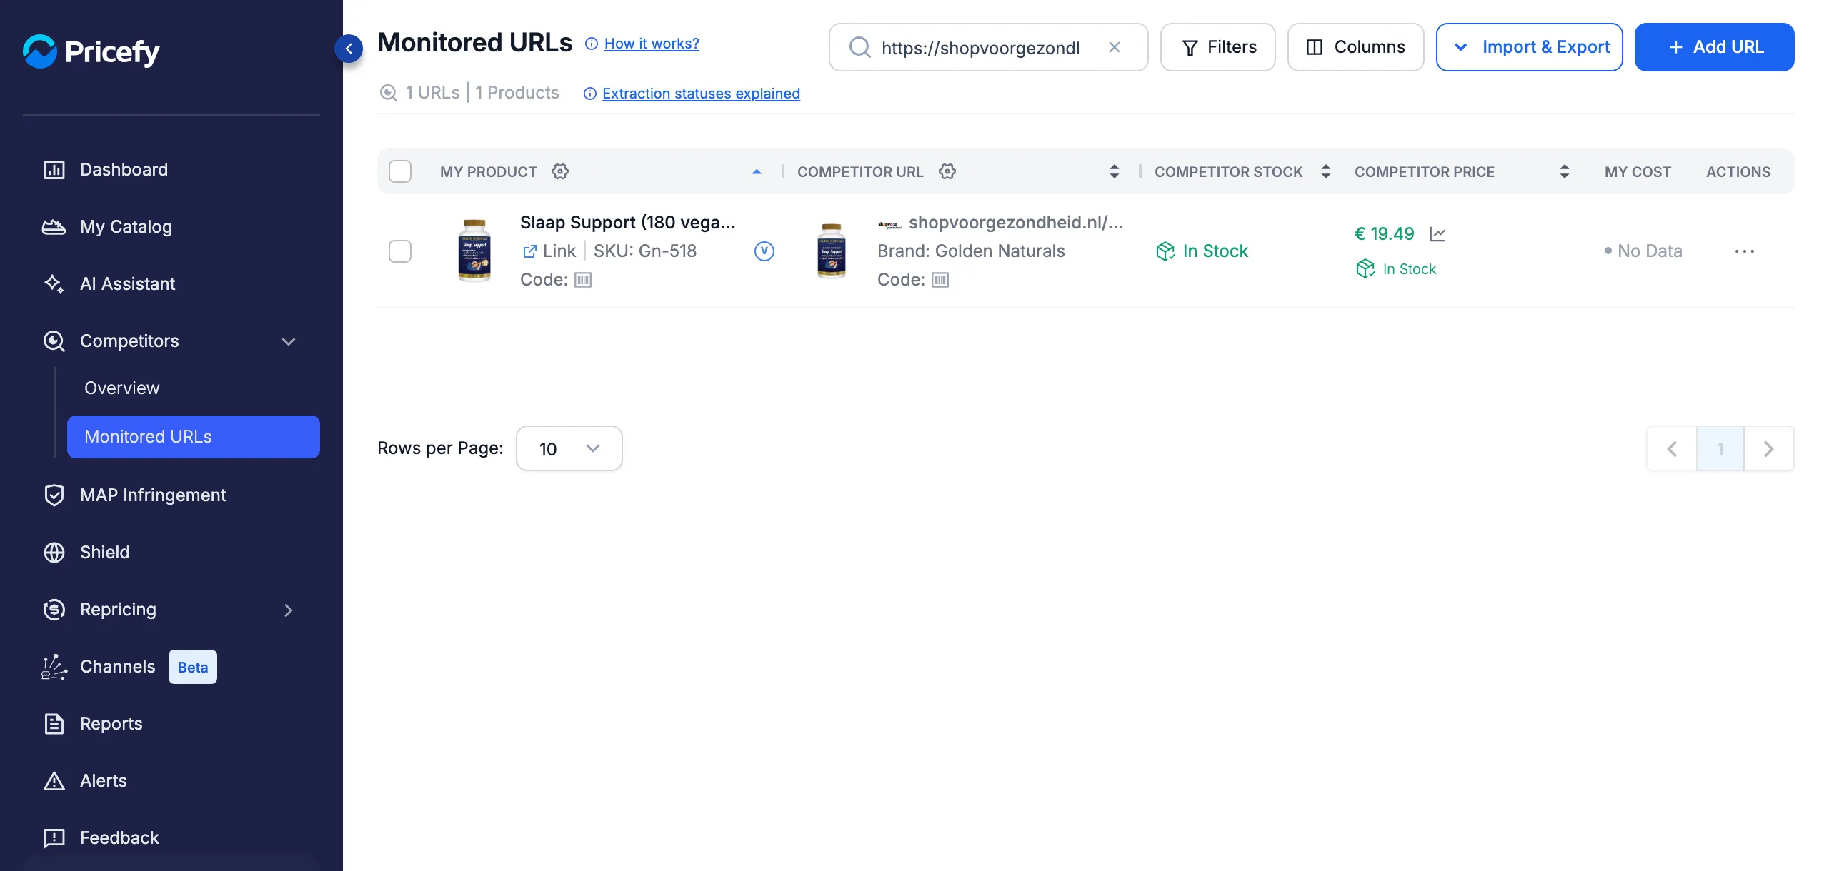The width and height of the screenshot is (1829, 871).
Task: Open My Product column settings gear
Action: [x=560, y=171]
